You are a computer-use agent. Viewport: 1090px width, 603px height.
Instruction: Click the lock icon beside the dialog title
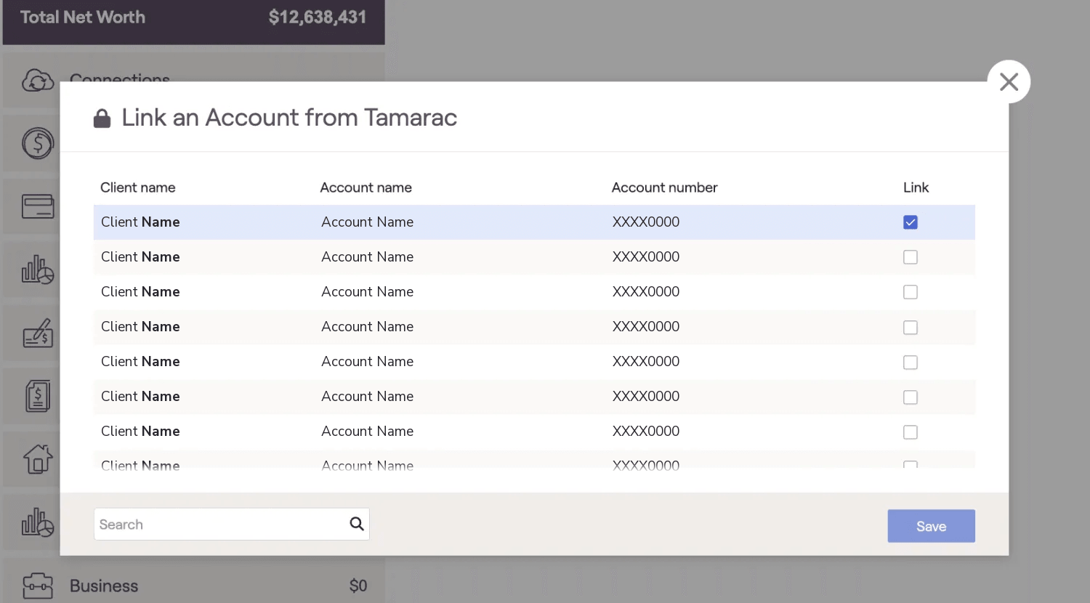pos(102,118)
